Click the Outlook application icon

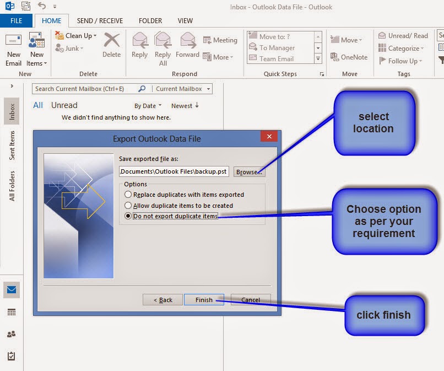pos(10,6)
